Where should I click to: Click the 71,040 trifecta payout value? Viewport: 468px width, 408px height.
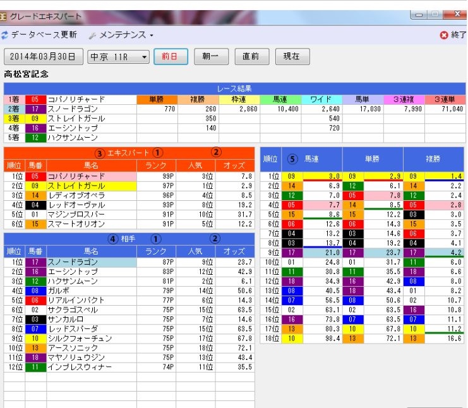coord(452,109)
